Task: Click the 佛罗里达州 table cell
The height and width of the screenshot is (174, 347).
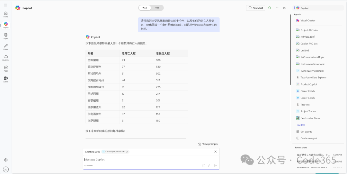Action: click(x=103, y=107)
